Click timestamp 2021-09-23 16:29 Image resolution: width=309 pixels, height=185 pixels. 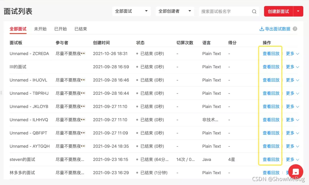[111, 173]
